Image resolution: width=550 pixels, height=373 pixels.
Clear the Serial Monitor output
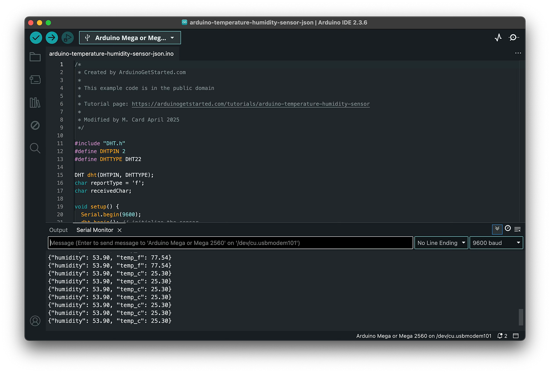tap(518, 229)
